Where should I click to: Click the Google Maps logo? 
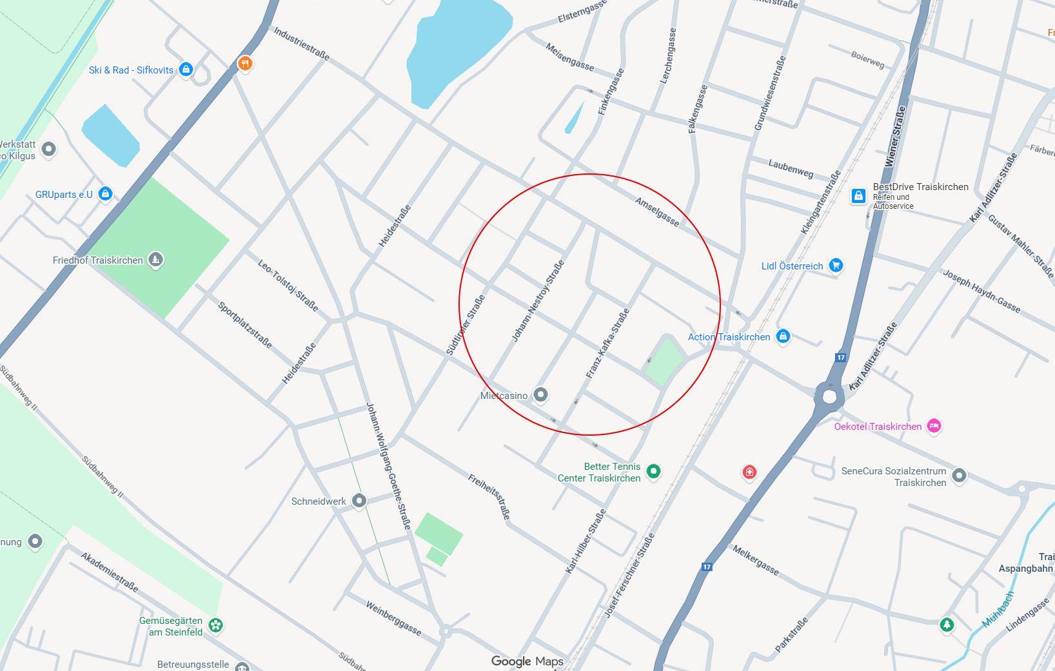pyautogui.click(x=527, y=661)
